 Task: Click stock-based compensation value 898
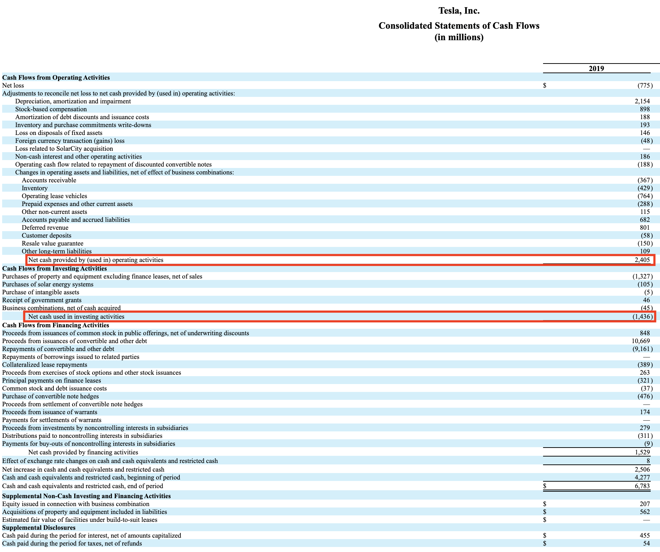pos(645,109)
